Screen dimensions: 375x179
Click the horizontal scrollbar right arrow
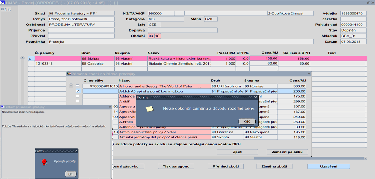click(x=365, y=158)
